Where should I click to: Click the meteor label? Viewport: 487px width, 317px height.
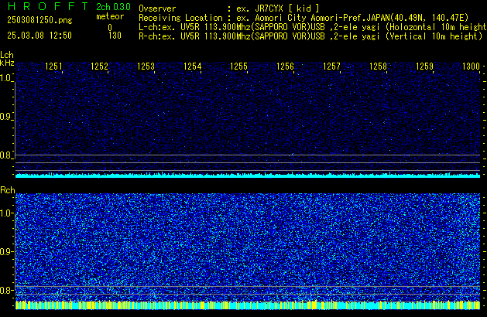tap(110, 16)
